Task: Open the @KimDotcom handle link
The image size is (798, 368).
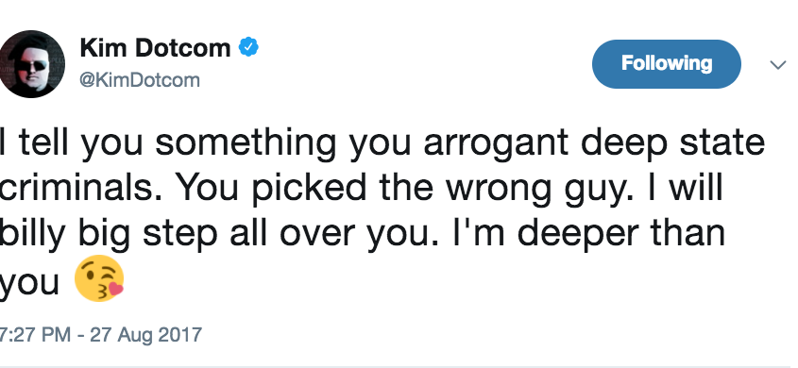Action: coord(140,80)
